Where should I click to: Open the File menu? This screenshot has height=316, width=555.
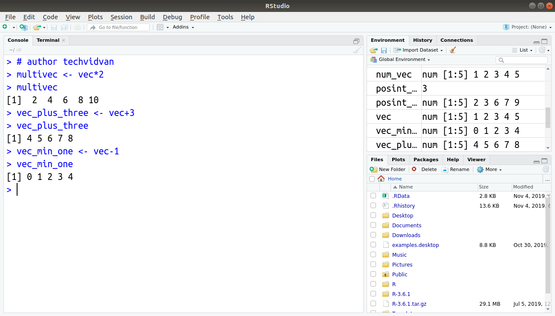(10, 17)
